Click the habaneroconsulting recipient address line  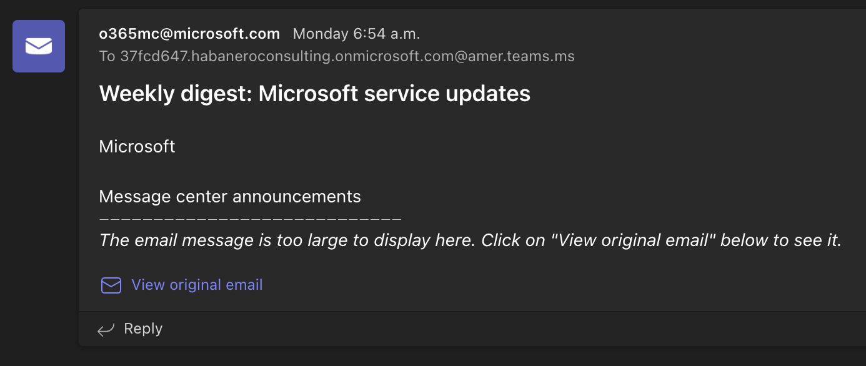coord(337,56)
